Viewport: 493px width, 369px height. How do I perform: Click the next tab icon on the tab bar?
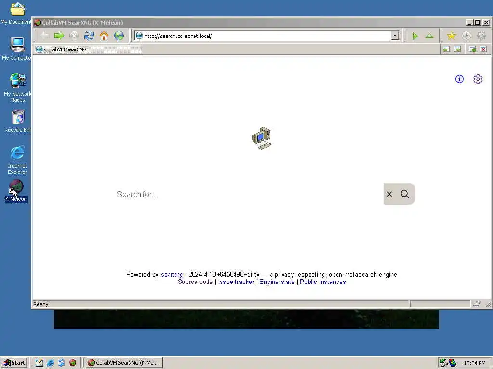click(x=458, y=49)
